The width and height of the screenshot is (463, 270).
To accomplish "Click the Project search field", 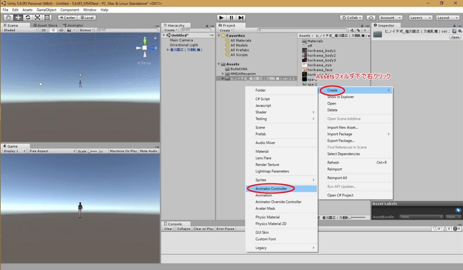I will click(302, 30).
